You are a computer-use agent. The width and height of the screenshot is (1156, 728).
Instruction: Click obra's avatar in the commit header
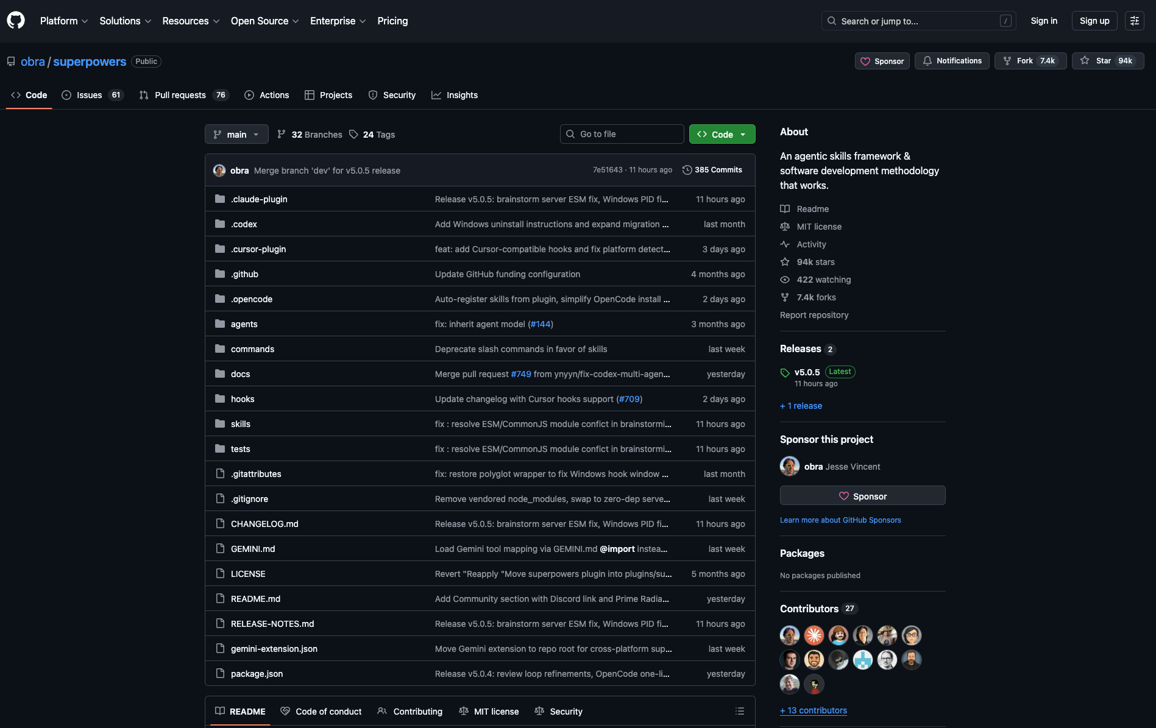click(219, 170)
